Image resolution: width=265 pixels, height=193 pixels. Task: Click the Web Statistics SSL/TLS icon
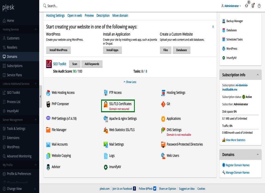(x=106, y=130)
